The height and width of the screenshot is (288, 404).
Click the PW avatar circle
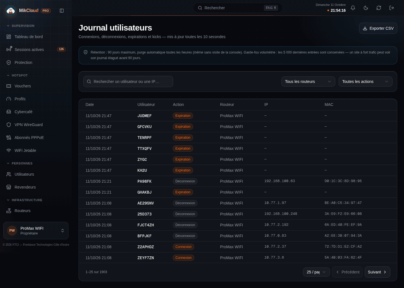pyautogui.click(x=12, y=231)
